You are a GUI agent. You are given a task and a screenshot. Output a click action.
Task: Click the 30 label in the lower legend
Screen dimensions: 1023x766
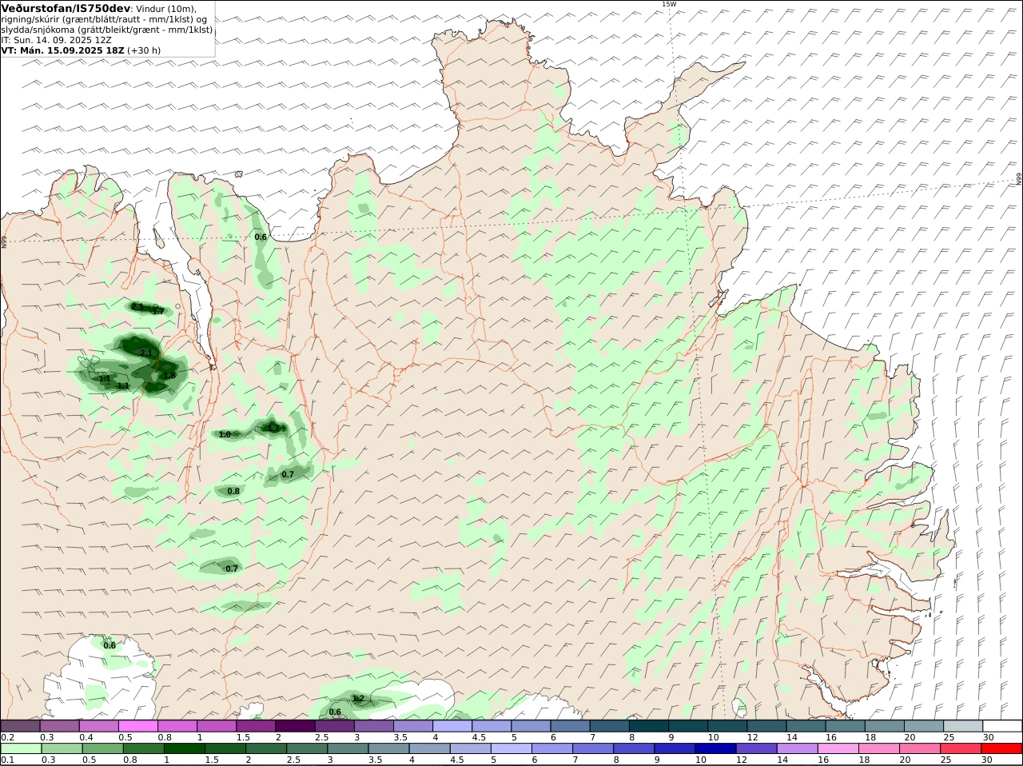(x=986, y=760)
